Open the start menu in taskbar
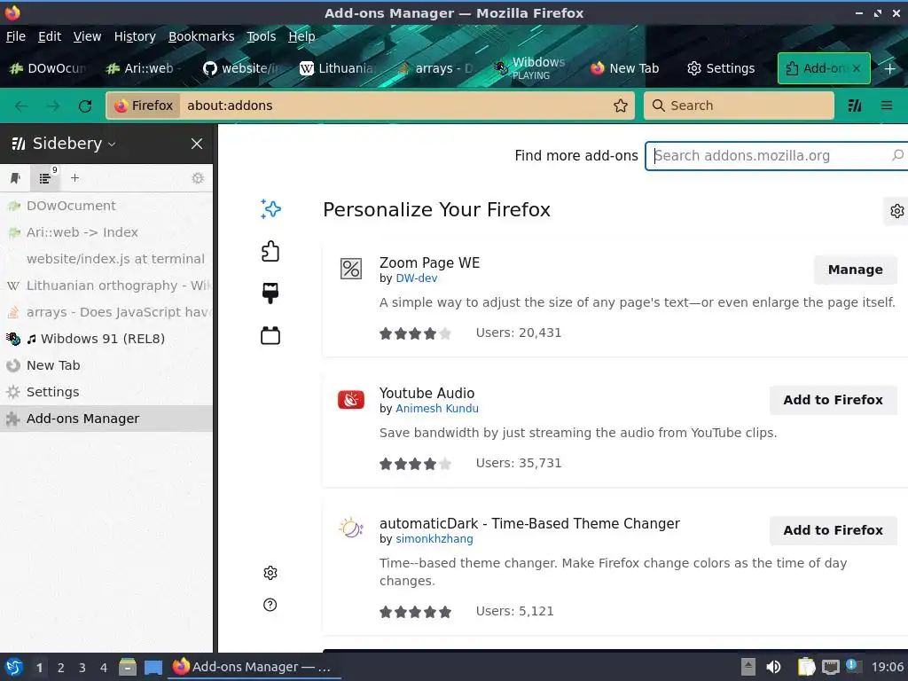908x681 pixels. [14, 667]
